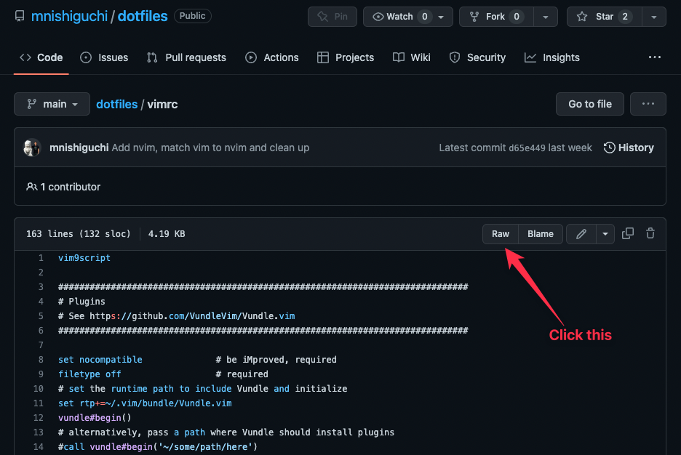Click the navigation overflow ellipsis icon
Image resolution: width=681 pixels, height=455 pixels.
pyautogui.click(x=654, y=57)
